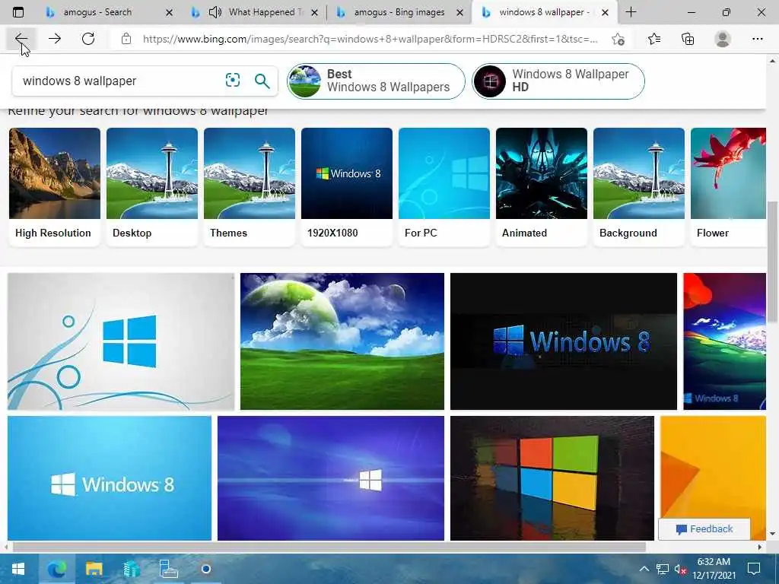
Task: Show hidden tray icons chevron
Action: click(x=644, y=569)
